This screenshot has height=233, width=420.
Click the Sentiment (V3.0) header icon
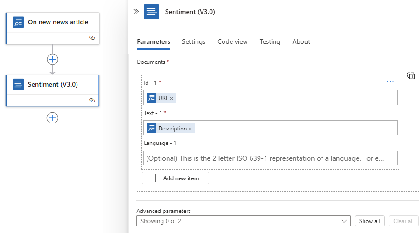click(x=151, y=12)
